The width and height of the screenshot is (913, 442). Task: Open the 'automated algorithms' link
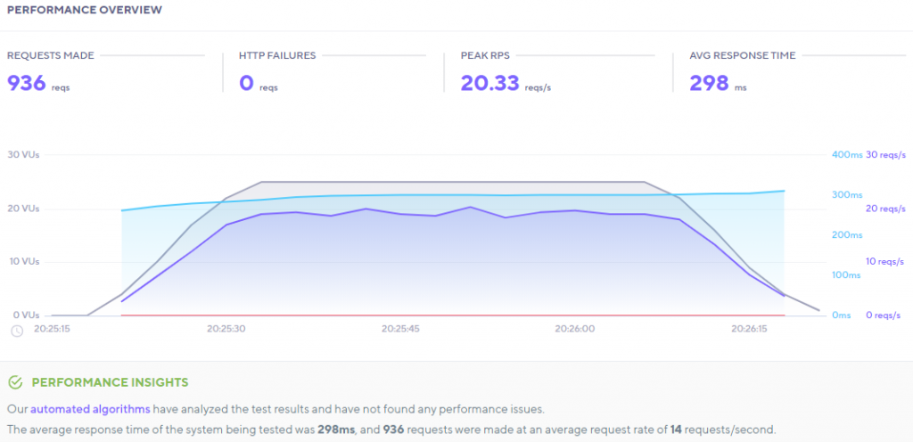pos(90,409)
